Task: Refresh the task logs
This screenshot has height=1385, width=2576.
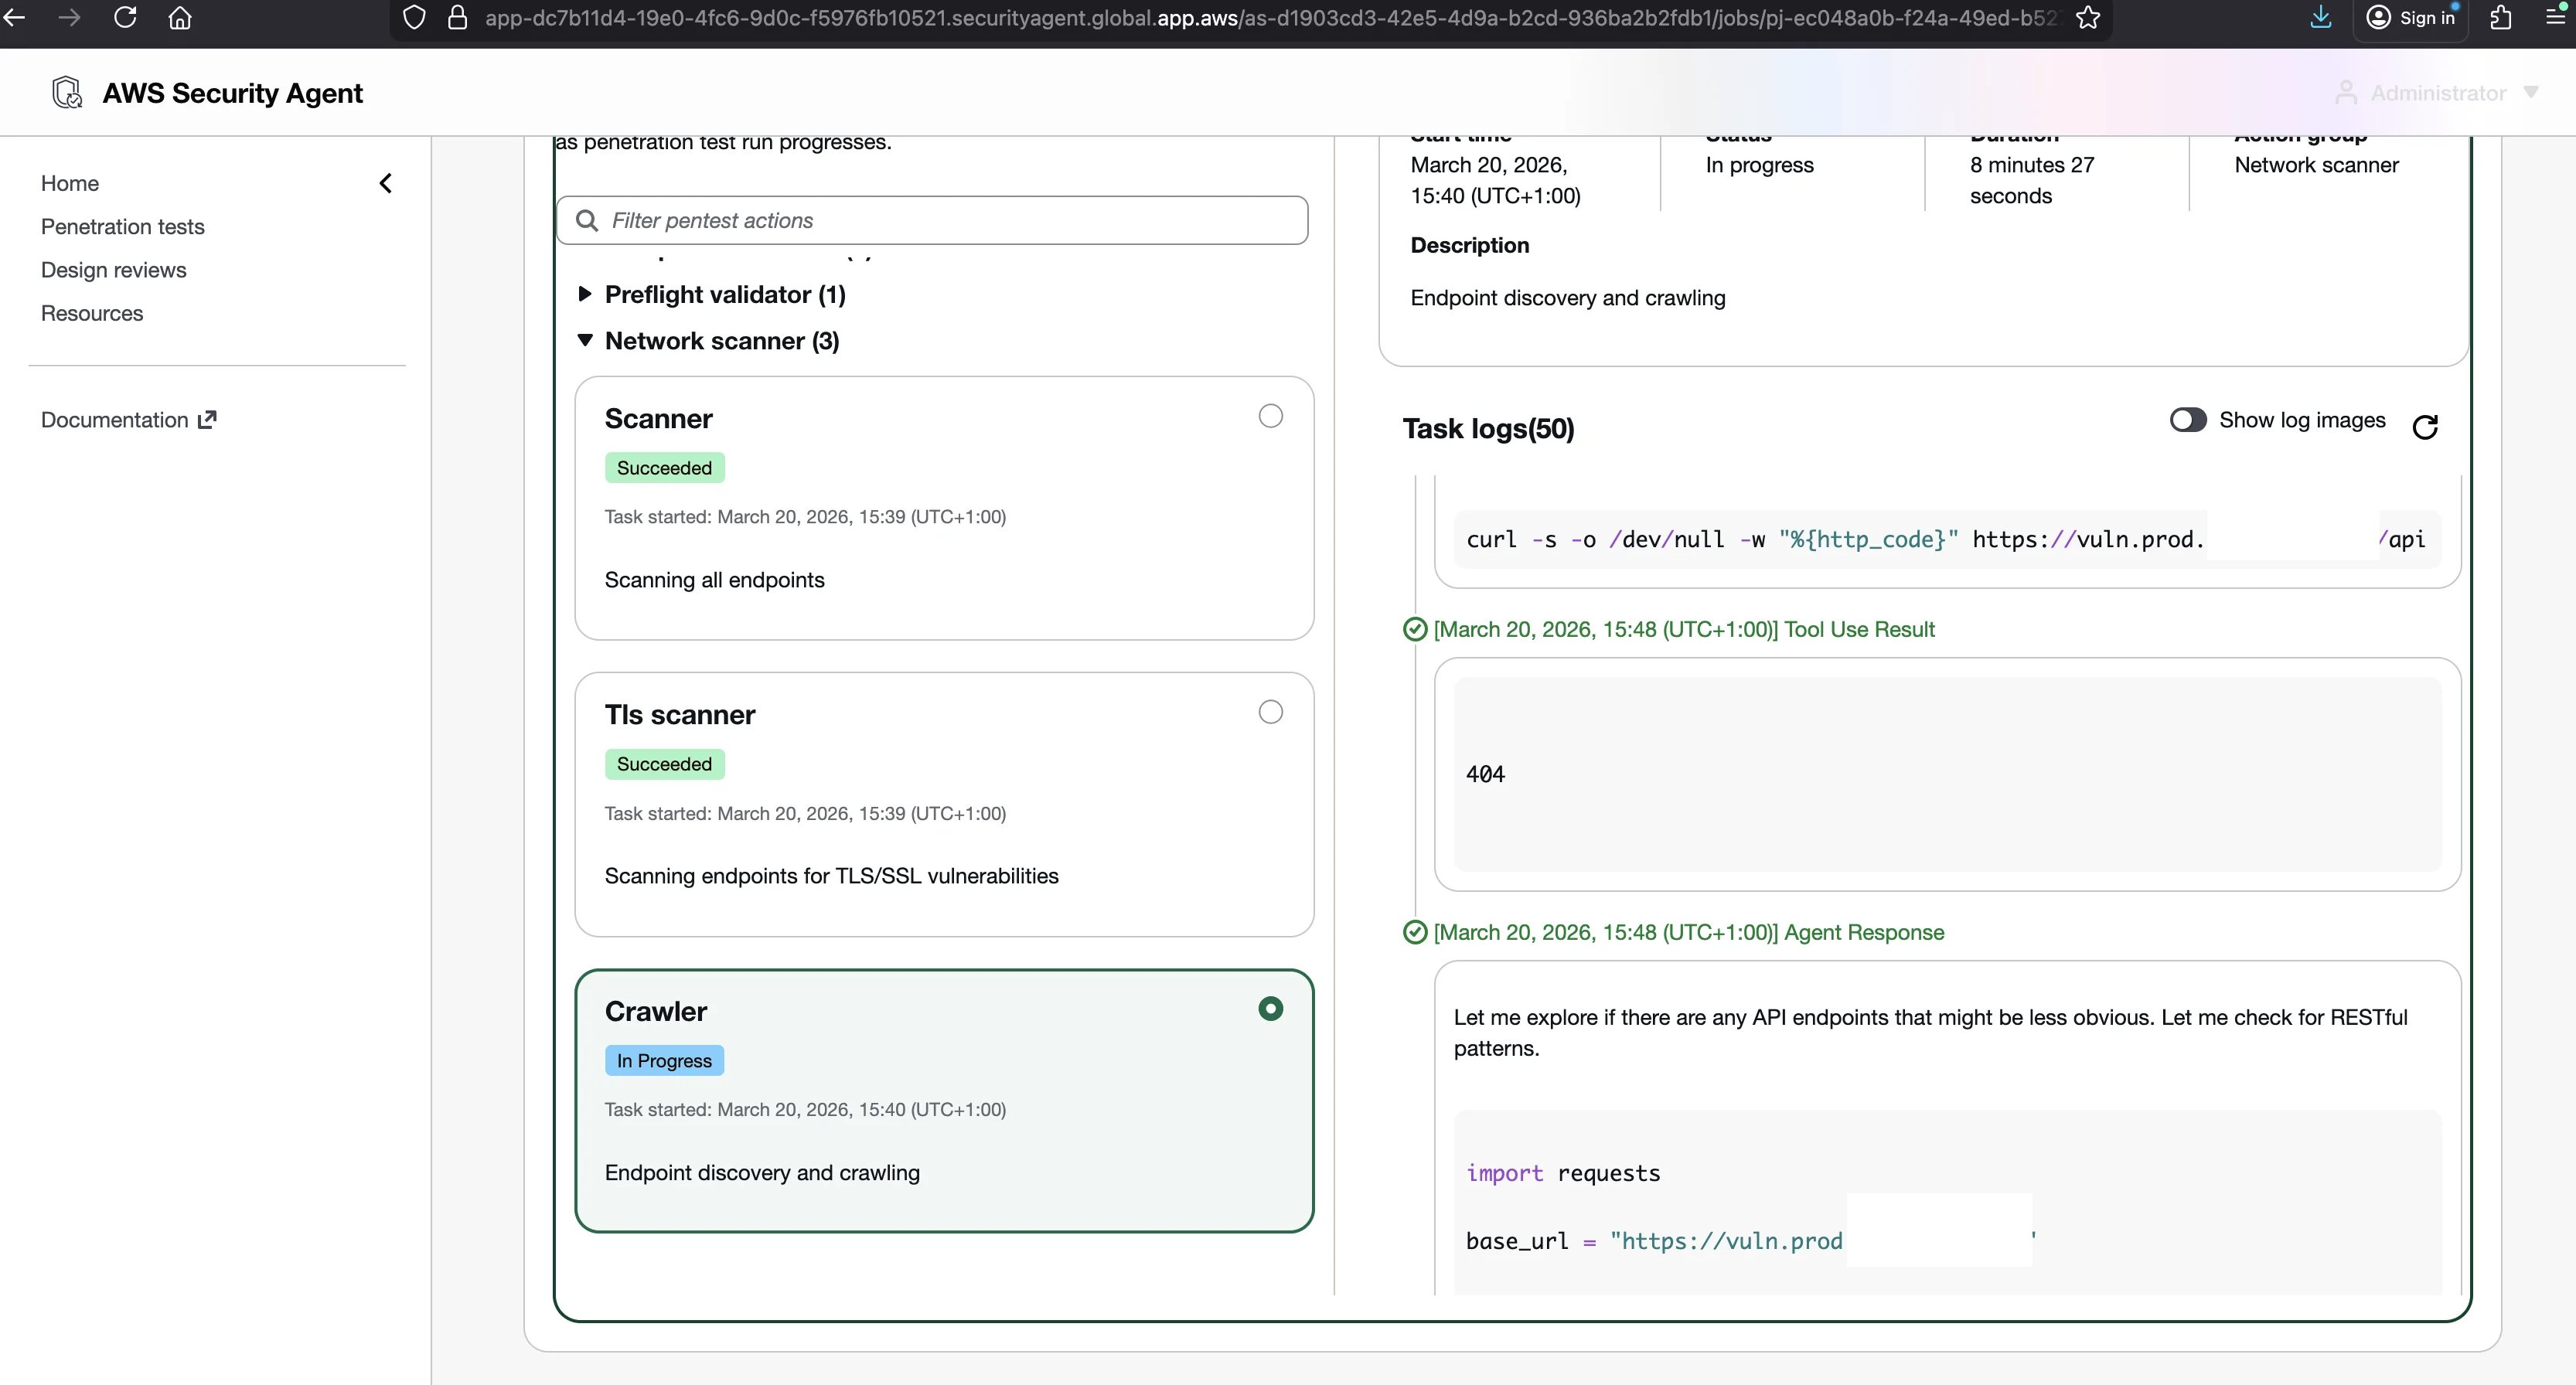Action: (2425, 427)
